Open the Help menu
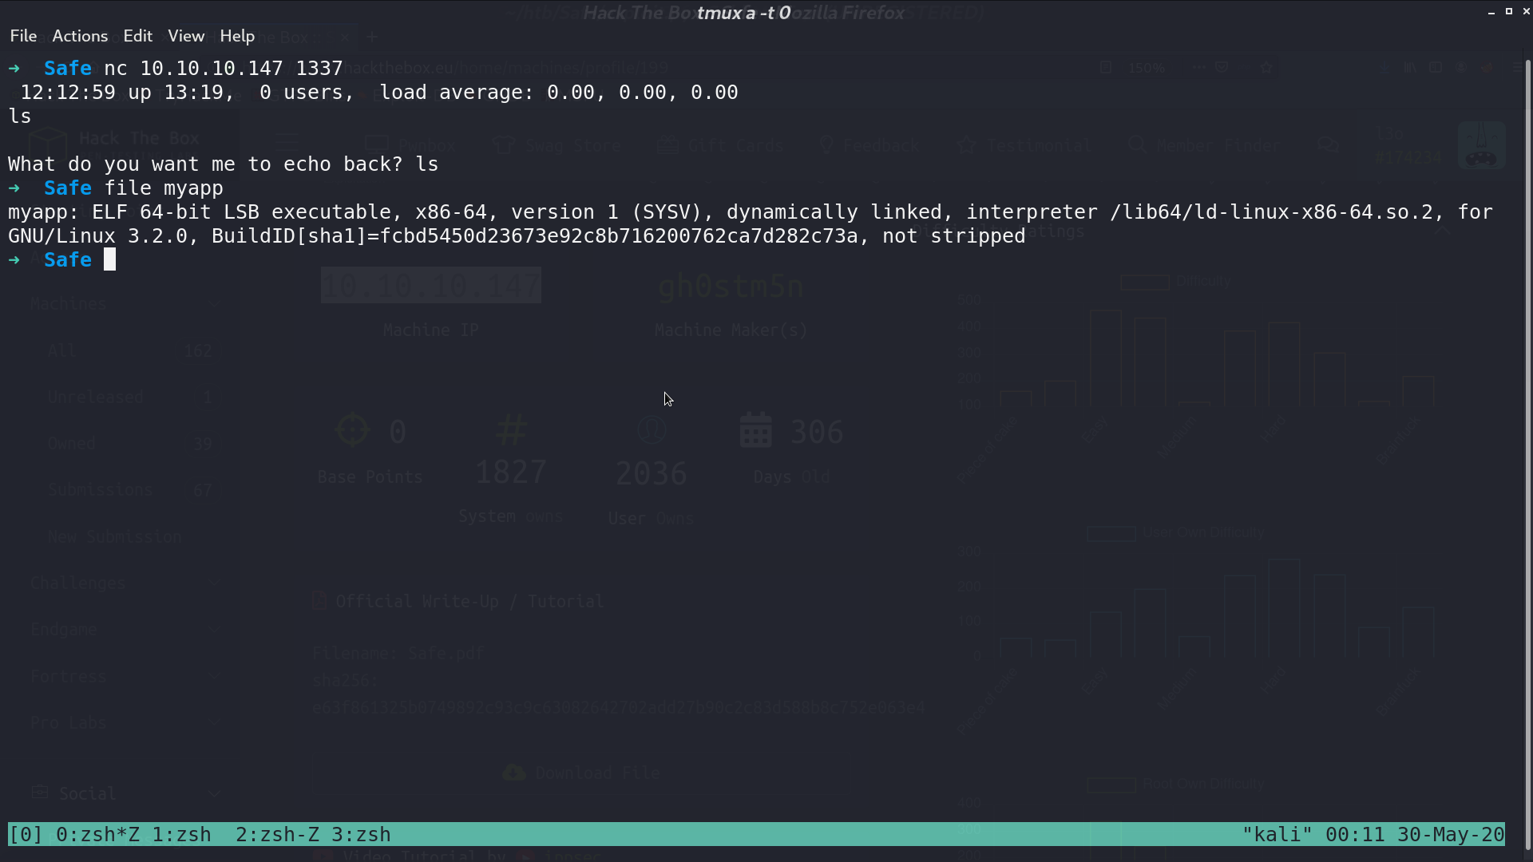This screenshot has height=862, width=1533. 237,36
